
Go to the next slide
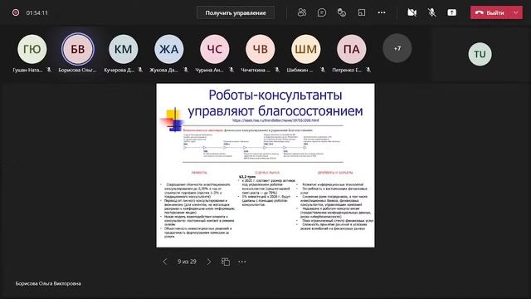pyautogui.click(x=209, y=262)
